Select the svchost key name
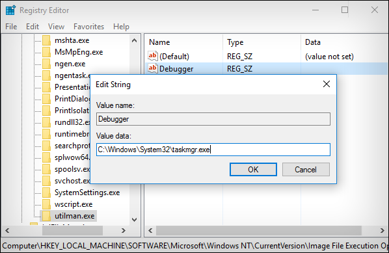 point(72,181)
